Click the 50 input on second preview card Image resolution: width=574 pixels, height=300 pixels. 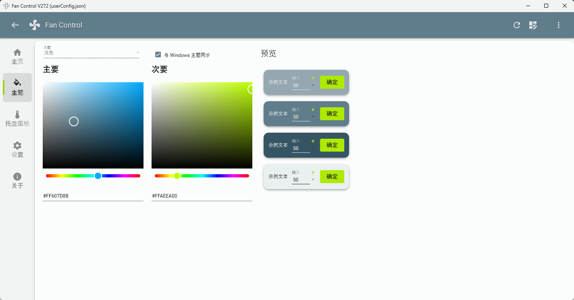coord(301,117)
